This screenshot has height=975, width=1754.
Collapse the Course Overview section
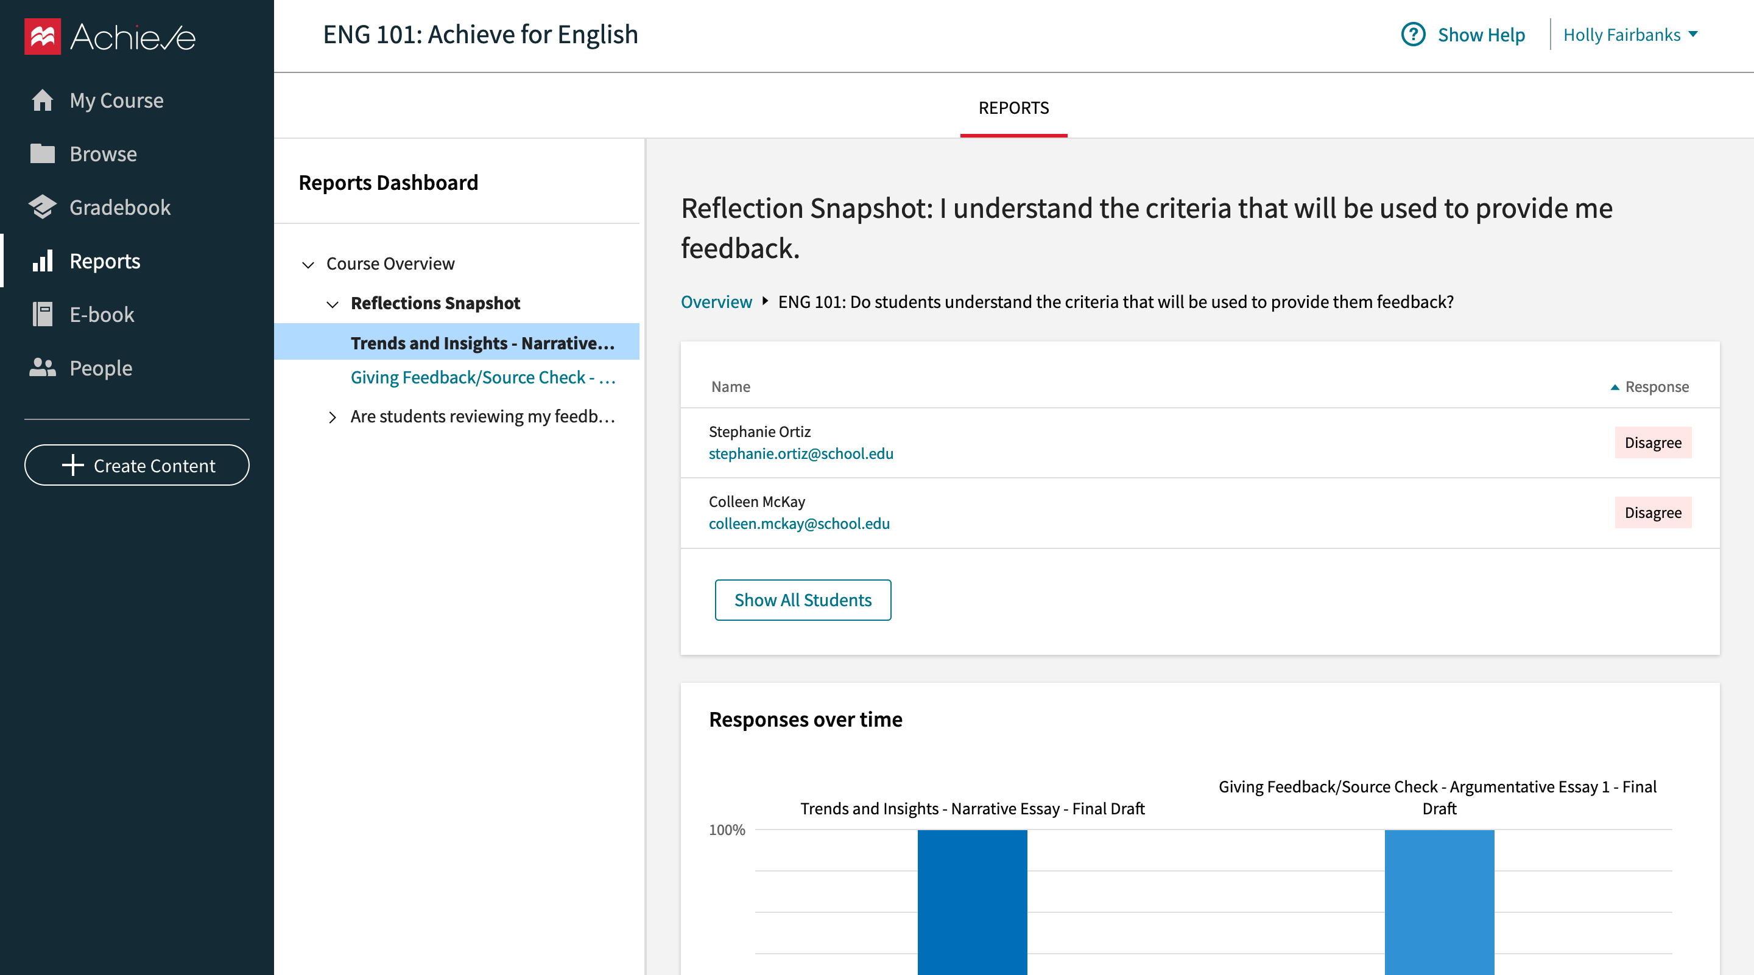click(x=310, y=263)
